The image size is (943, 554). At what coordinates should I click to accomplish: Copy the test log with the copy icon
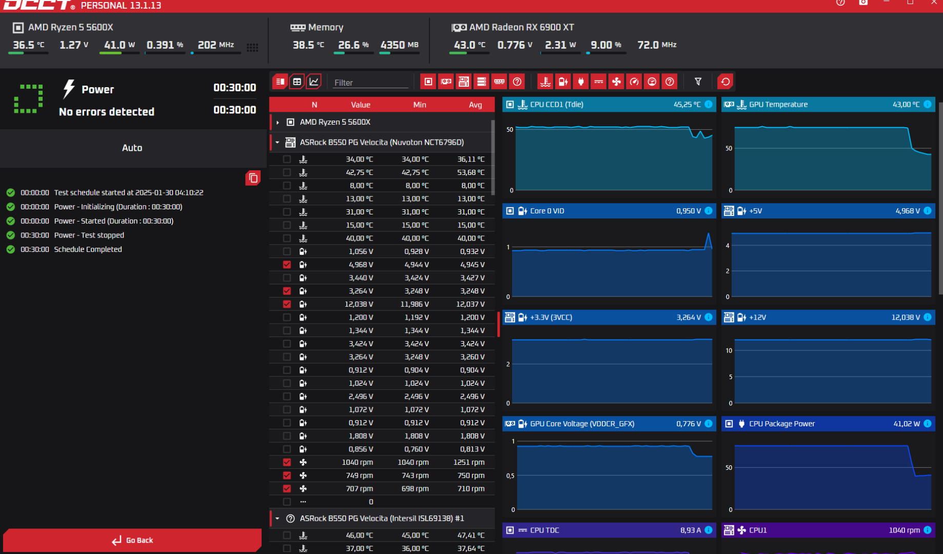click(253, 178)
